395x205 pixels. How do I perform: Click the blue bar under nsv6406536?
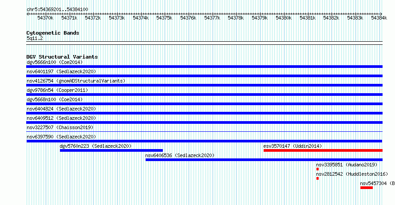pos(264,160)
